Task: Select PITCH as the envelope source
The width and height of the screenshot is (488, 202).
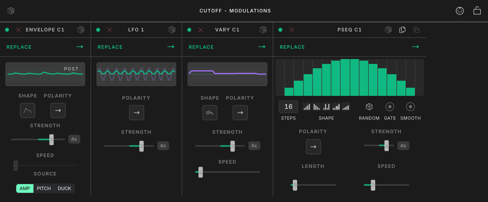Action: (x=44, y=188)
